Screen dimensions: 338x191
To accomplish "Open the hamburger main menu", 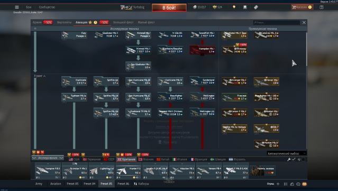I will point(17,7).
